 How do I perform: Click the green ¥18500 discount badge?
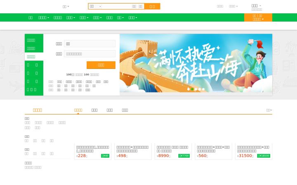(x=264, y=156)
